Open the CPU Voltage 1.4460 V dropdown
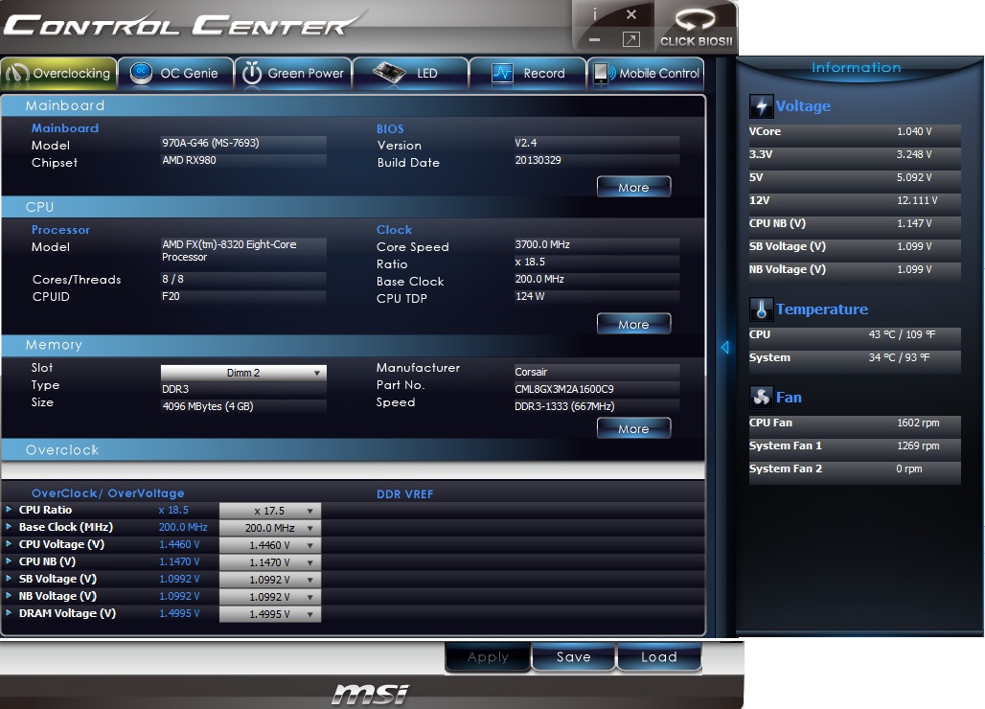The image size is (985, 709). pyautogui.click(x=270, y=545)
